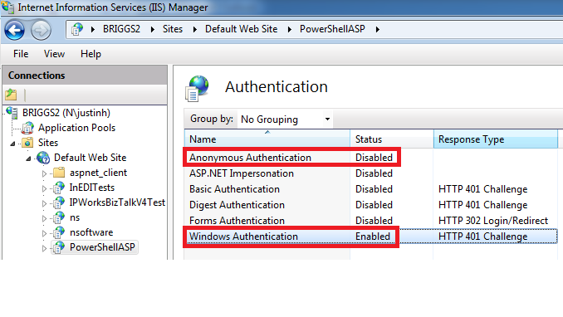563x317 pixels.
Task: Click the Connections create connection toolbar icon
Action: [11, 95]
